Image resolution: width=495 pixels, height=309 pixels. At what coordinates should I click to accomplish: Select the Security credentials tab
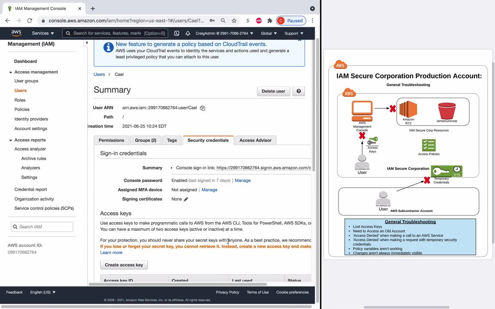(x=208, y=140)
